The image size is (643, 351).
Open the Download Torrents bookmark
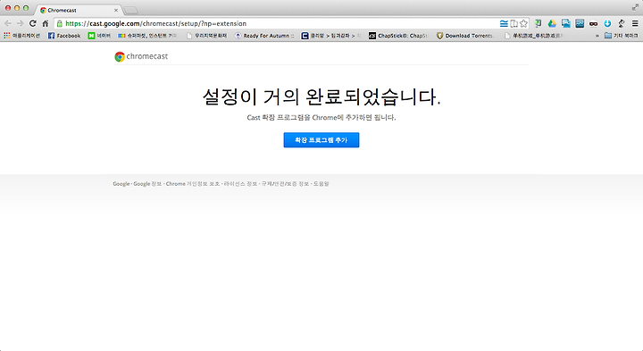tap(464, 36)
